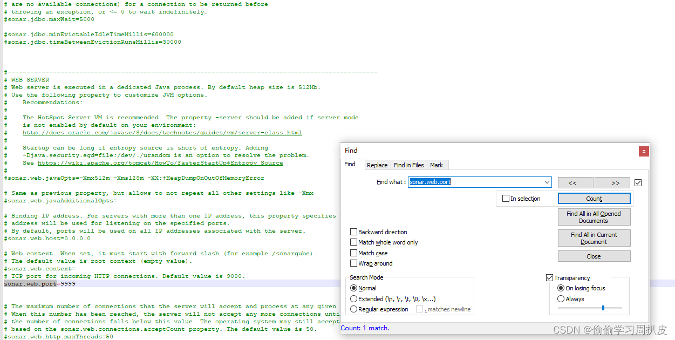This screenshot has width=675, height=340.
Task: Select the Regular expression search mode
Action: click(x=354, y=309)
